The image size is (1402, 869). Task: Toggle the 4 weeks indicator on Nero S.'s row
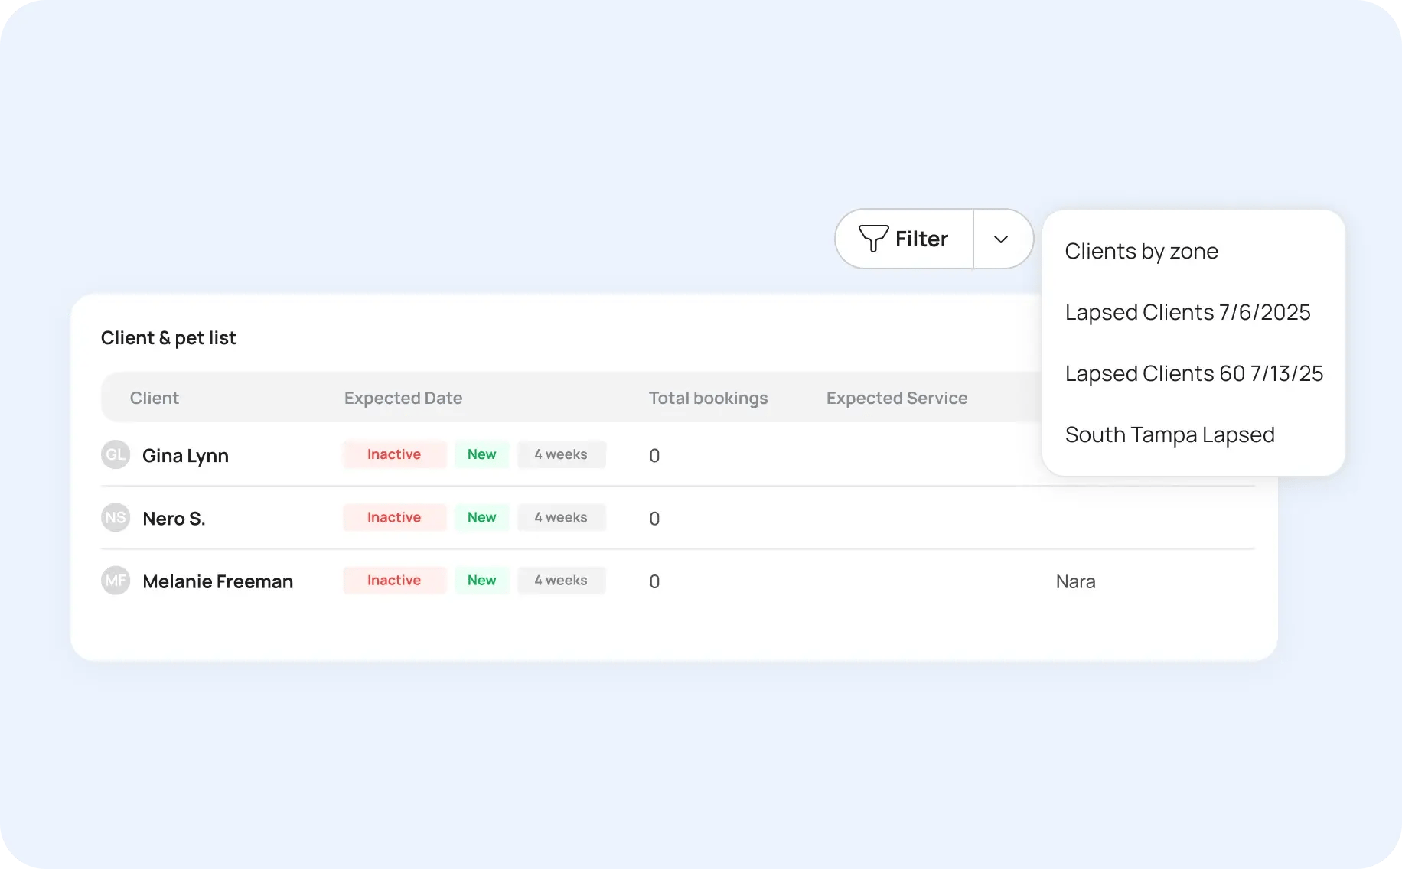pyautogui.click(x=561, y=517)
